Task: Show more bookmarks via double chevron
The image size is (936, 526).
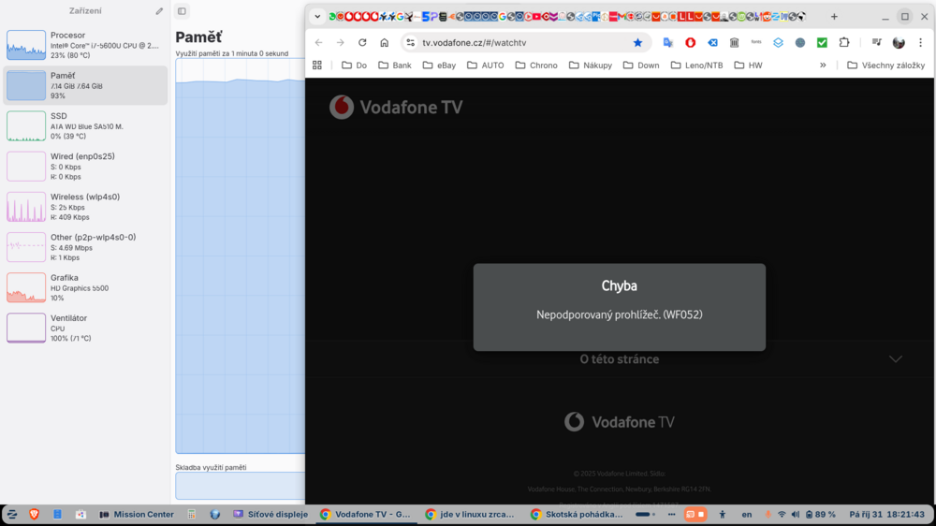Action: click(823, 66)
